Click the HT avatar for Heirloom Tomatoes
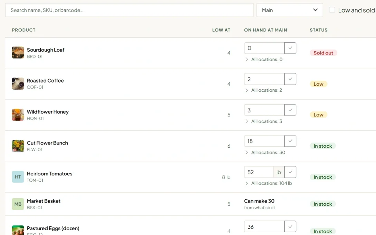The image size is (376, 235). tap(18, 177)
